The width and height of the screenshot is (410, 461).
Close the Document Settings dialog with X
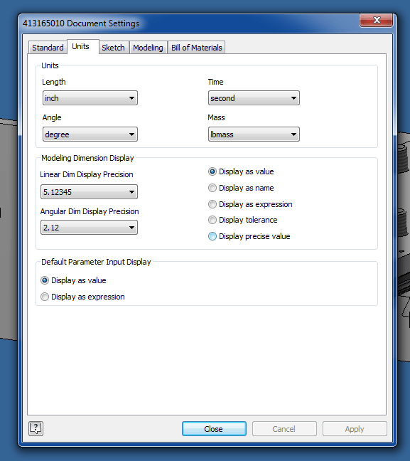click(x=376, y=20)
